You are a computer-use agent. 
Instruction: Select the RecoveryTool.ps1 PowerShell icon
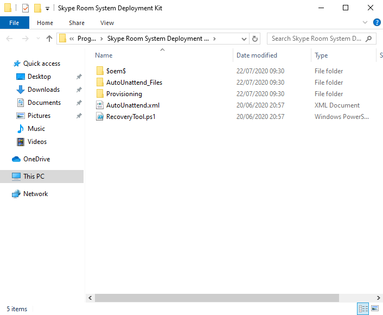pyautogui.click(x=100, y=117)
